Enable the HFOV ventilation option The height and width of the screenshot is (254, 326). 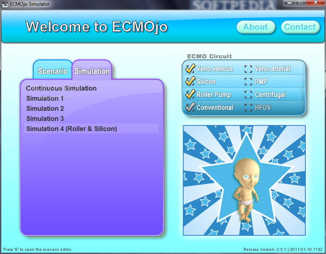248,108
